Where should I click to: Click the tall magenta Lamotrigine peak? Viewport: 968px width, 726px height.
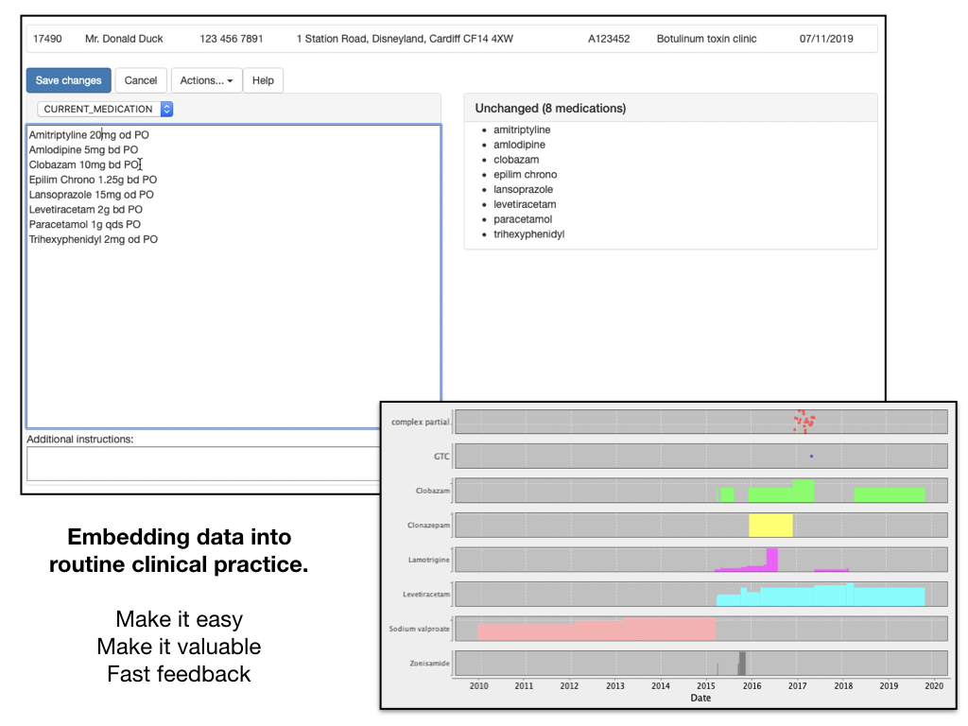click(772, 559)
